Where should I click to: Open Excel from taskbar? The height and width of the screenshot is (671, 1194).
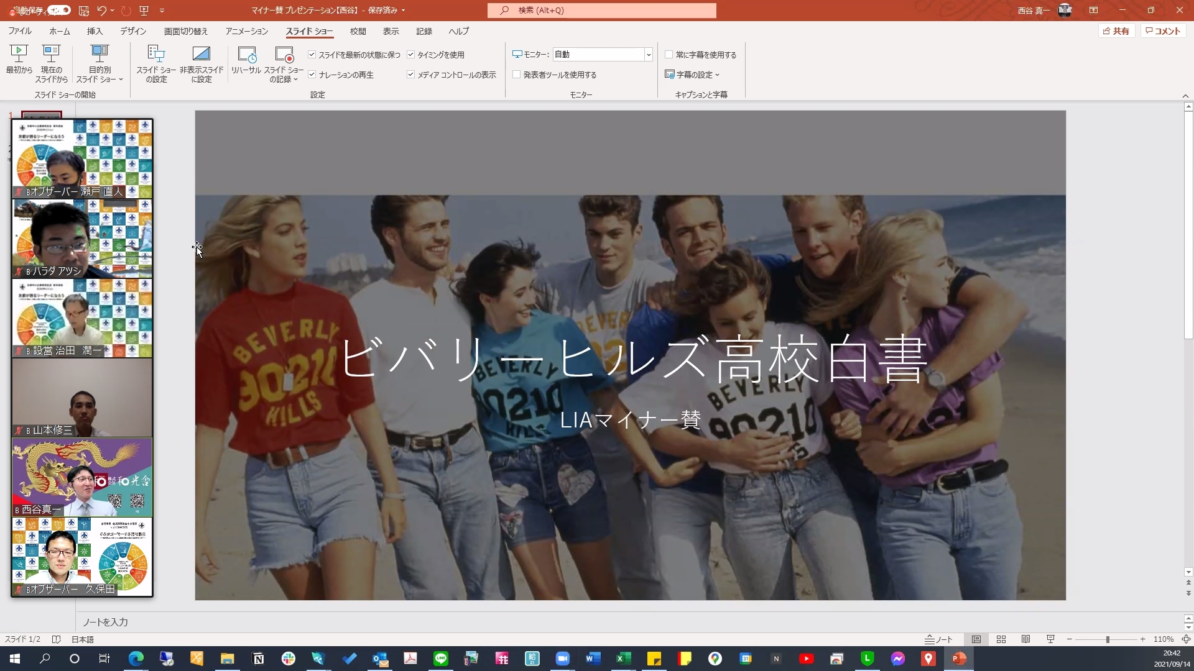[x=623, y=659]
